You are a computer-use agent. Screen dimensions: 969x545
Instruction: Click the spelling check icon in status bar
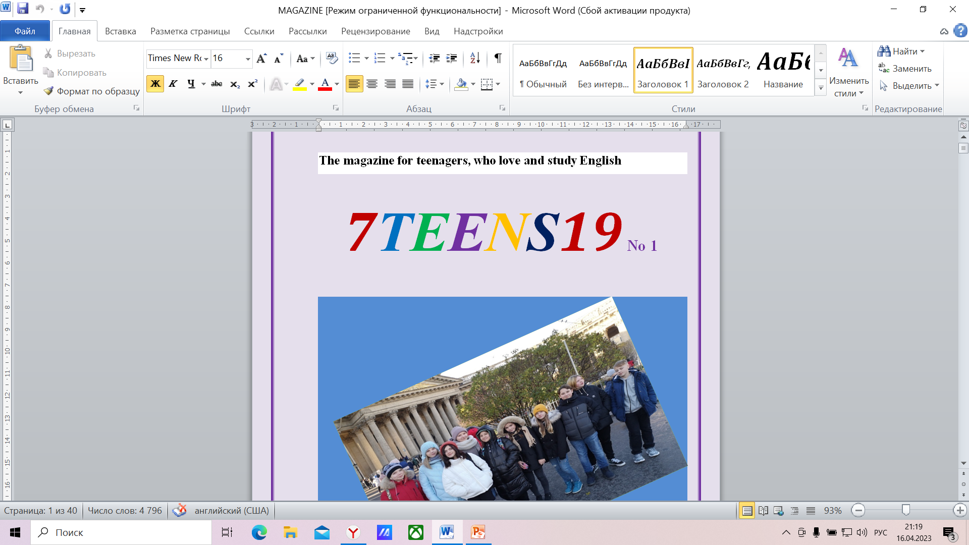click(x=179, y=510)
